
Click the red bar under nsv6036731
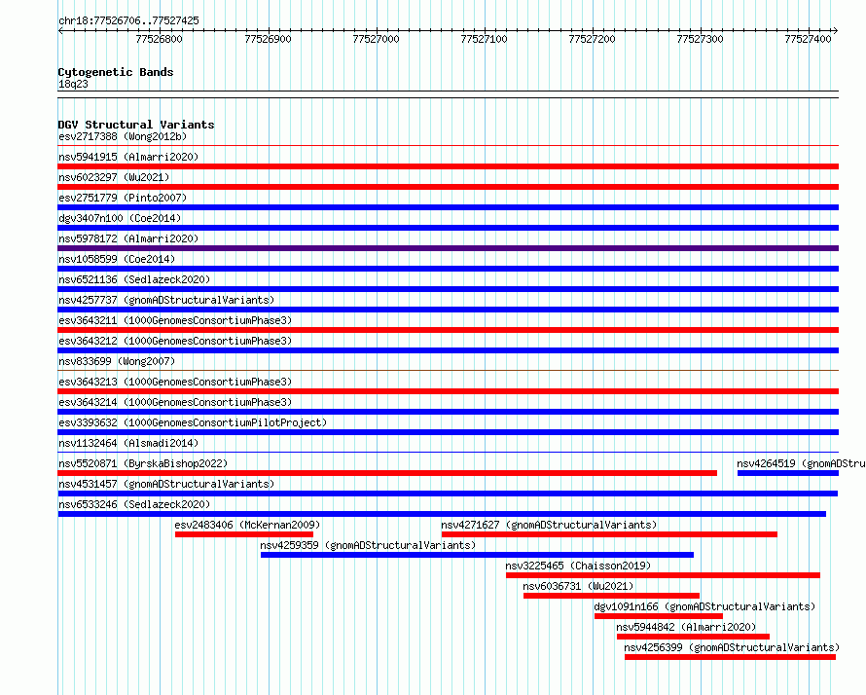tap(611, 596)
